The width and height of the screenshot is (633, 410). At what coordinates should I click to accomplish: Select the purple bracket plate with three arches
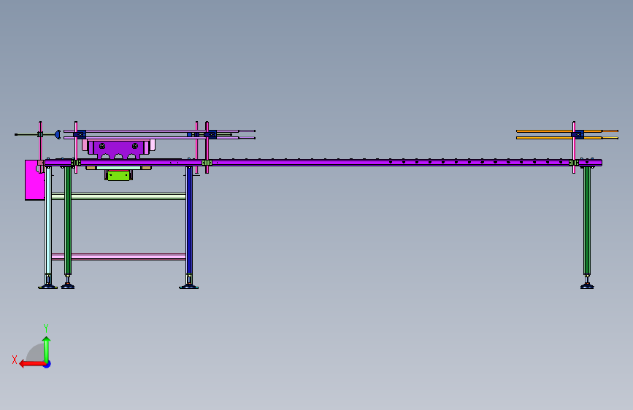click(x=119, y=150)
